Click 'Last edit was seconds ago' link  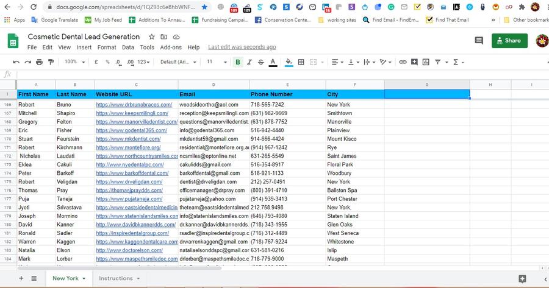point(242,47)
